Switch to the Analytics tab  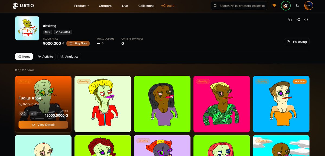tap(69, 56)
